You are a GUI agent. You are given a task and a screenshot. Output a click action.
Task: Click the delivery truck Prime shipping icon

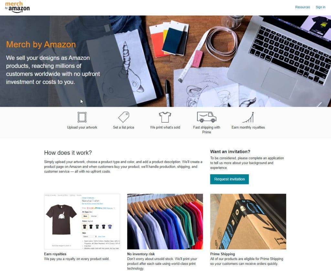click(207, 117)
